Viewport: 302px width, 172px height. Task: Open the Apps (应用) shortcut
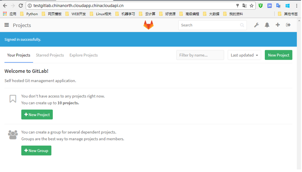point(10,14)
